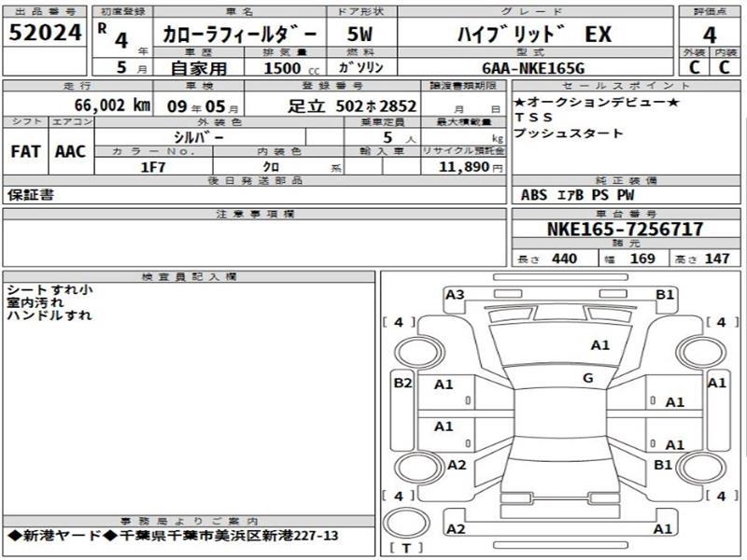Screen dimensions: 747x560
Task: Click the A1 mark on the hood
Action: (x=599, y=345)
